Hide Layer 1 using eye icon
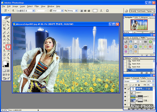The height and width of the screenshot is (112, 157). (125, 93)
